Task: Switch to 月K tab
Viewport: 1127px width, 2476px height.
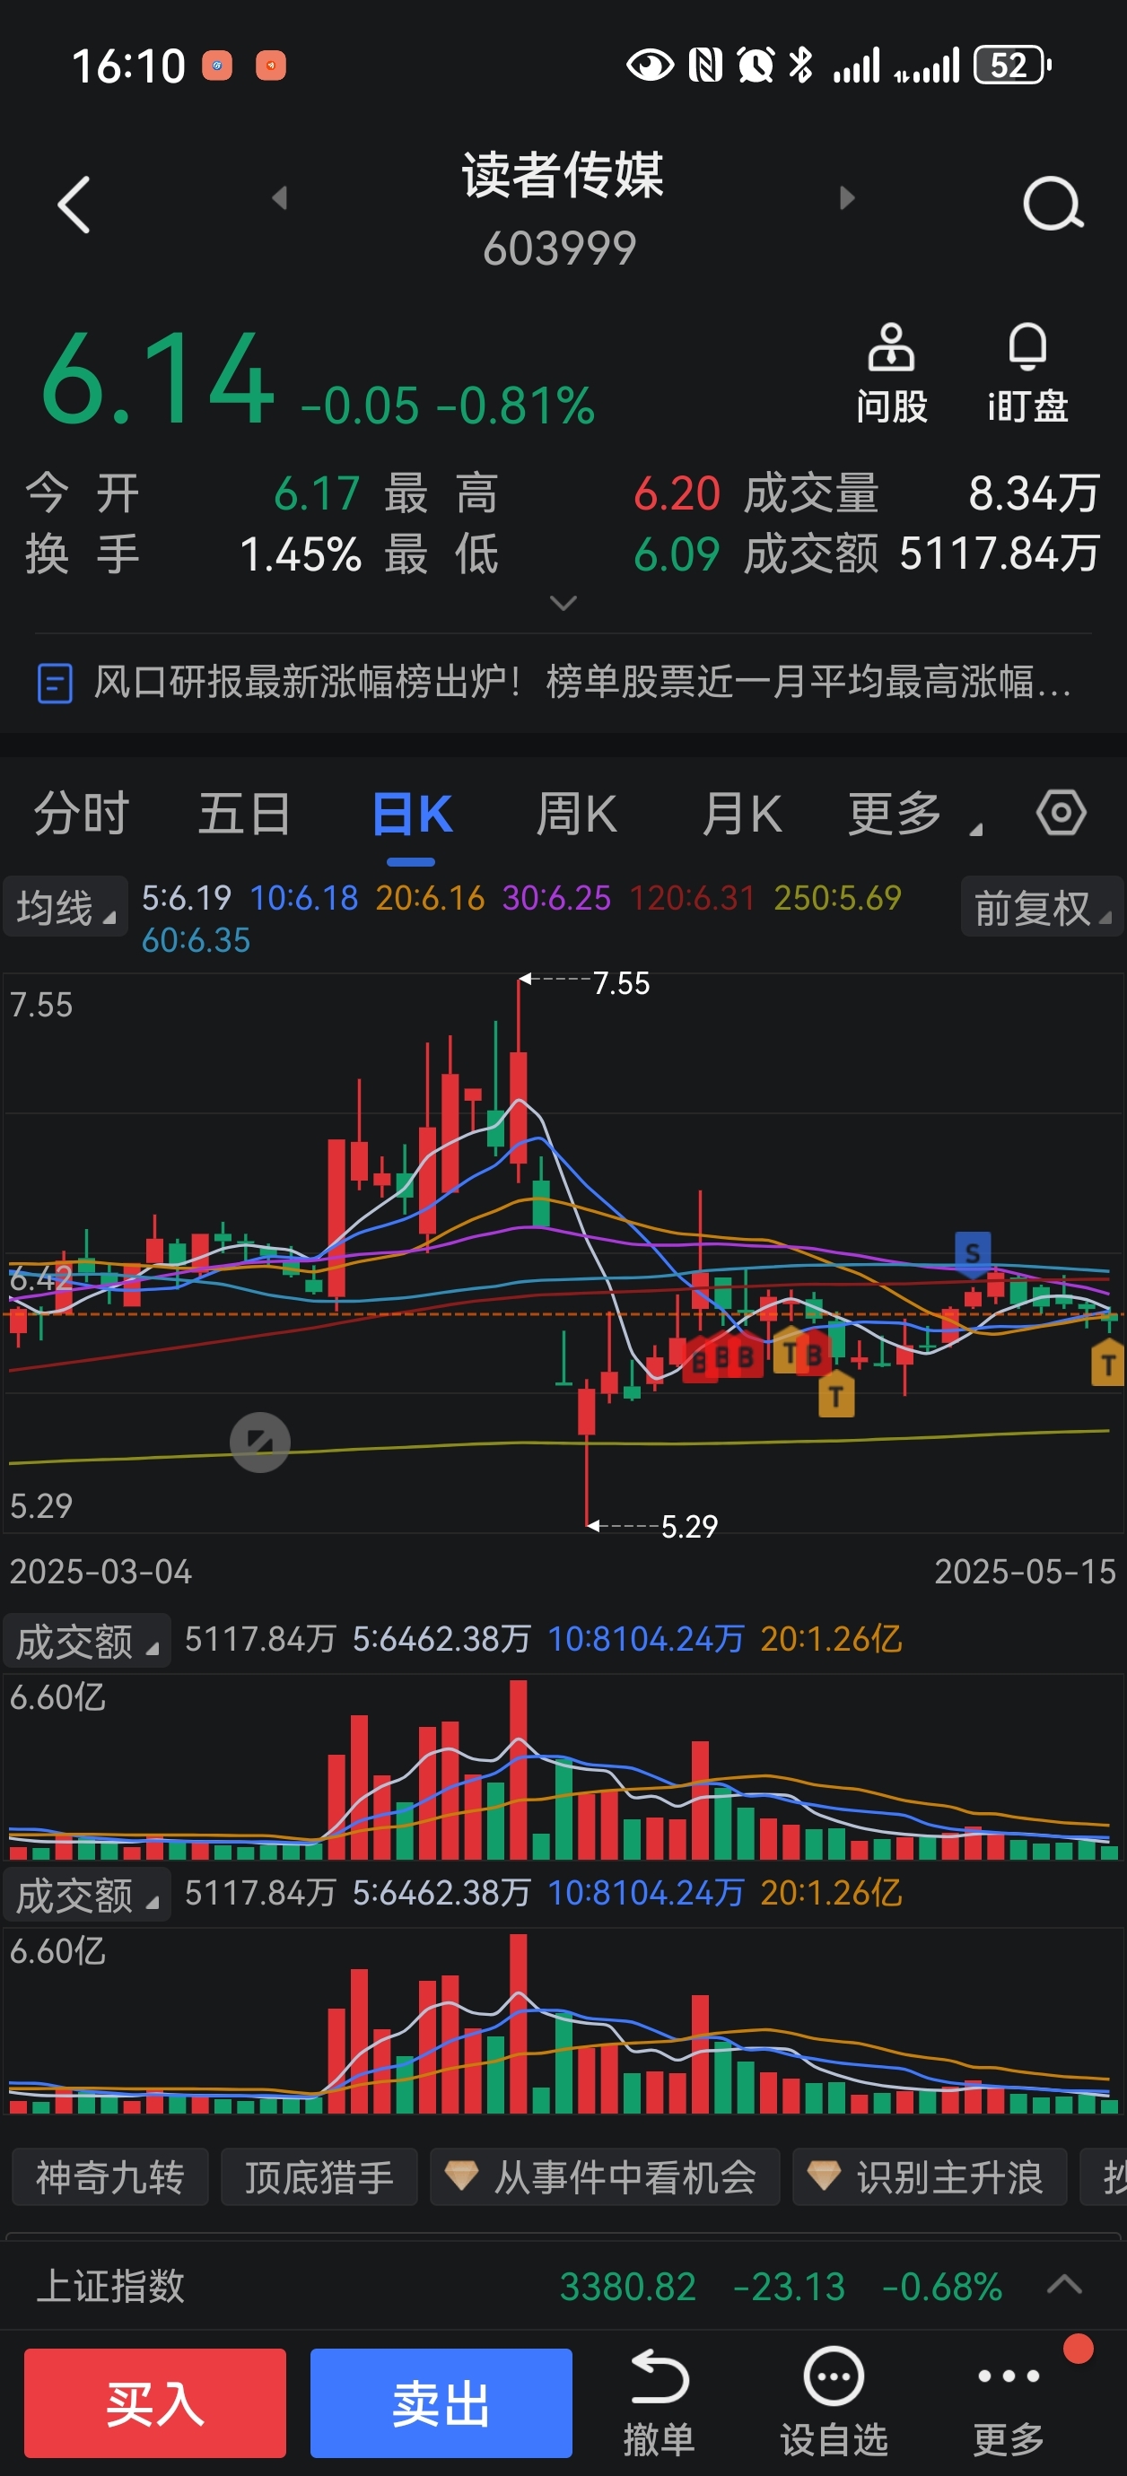Action: pos(741,815)
